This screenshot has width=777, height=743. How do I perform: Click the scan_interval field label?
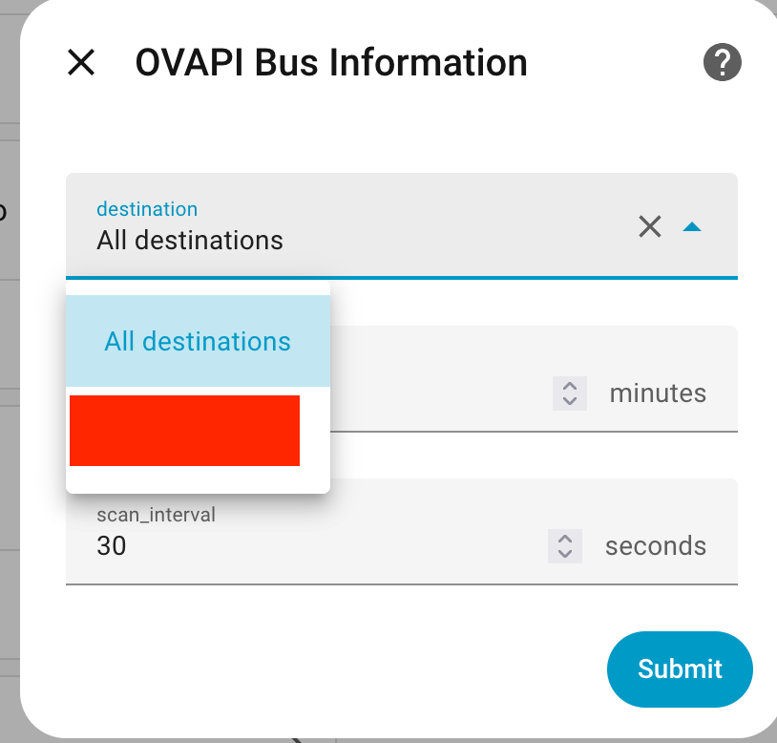[156, 515]
